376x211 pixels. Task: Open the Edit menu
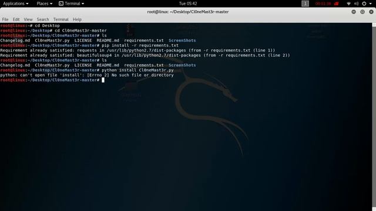click(16, 19)
